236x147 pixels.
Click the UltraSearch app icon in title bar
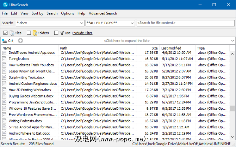point(5,5)
